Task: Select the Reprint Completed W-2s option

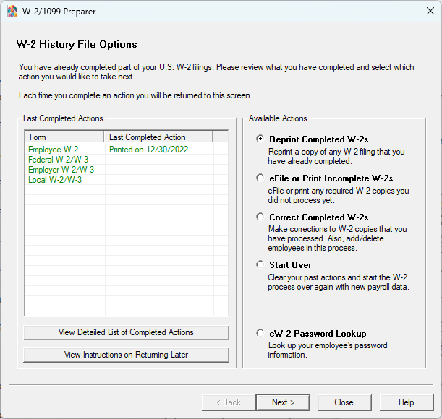Action: [260, 139]
